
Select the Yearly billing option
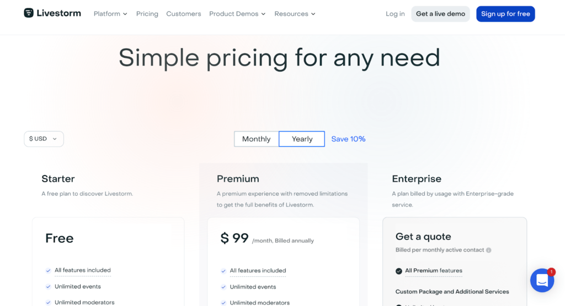click(x=302, y=139)
